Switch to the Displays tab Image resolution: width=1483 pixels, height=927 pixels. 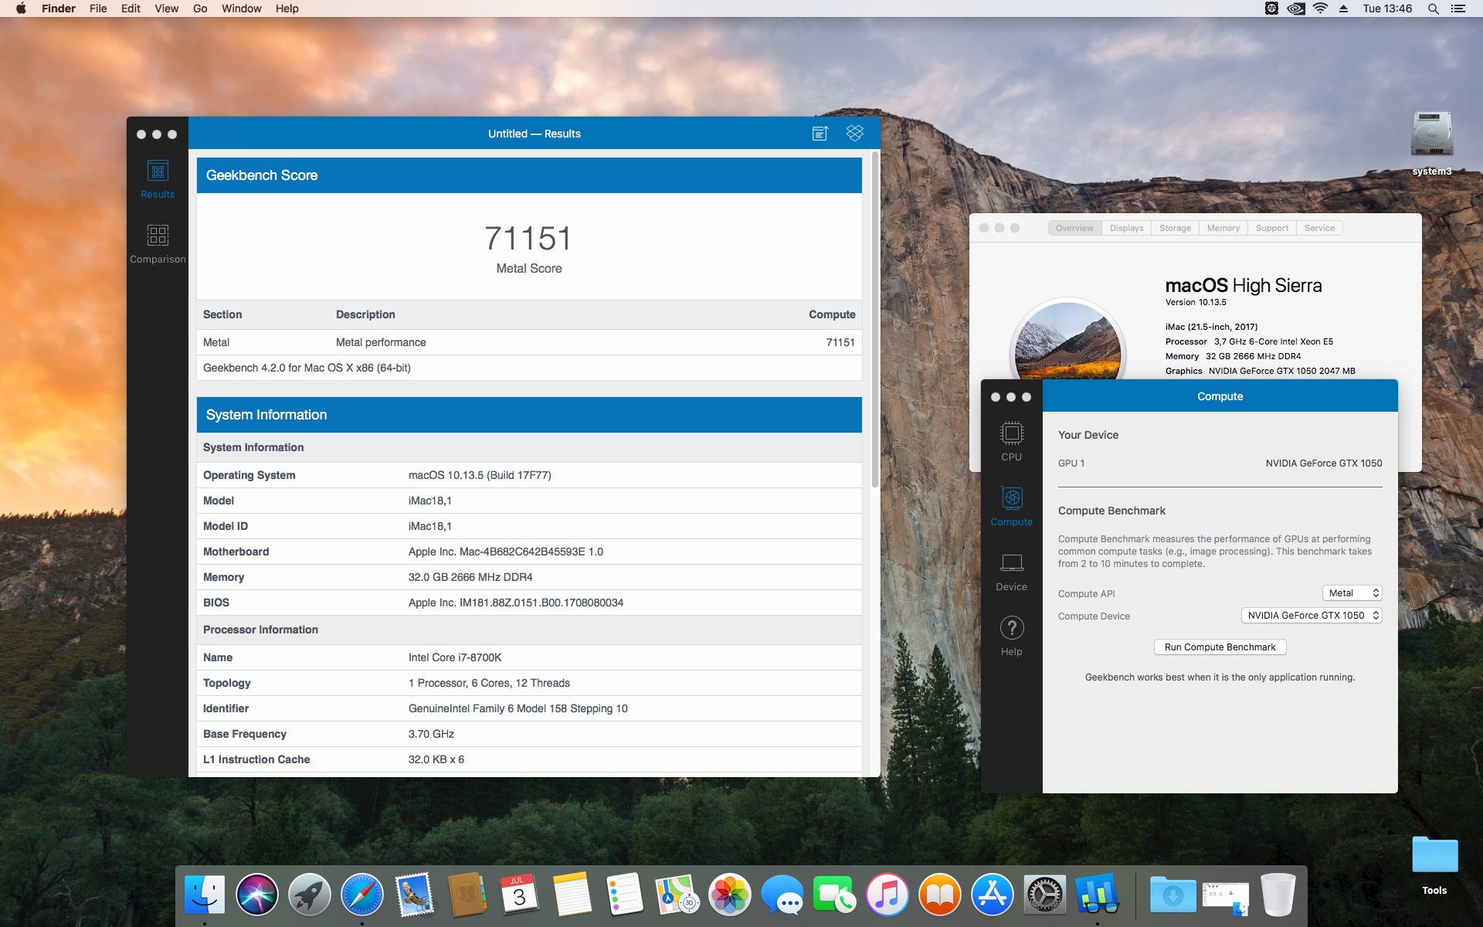click(x=1126, y=228)
